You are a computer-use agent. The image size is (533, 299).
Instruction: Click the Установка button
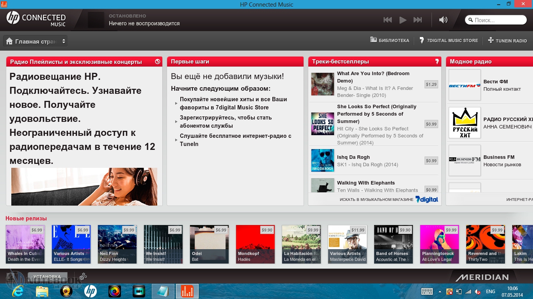pos(47,277)
